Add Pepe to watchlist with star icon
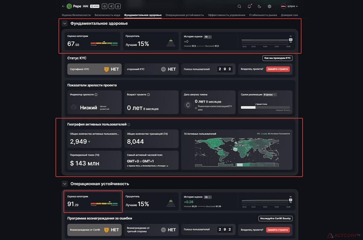Screen dimensions: 363x240 click(x=105, y=6)
